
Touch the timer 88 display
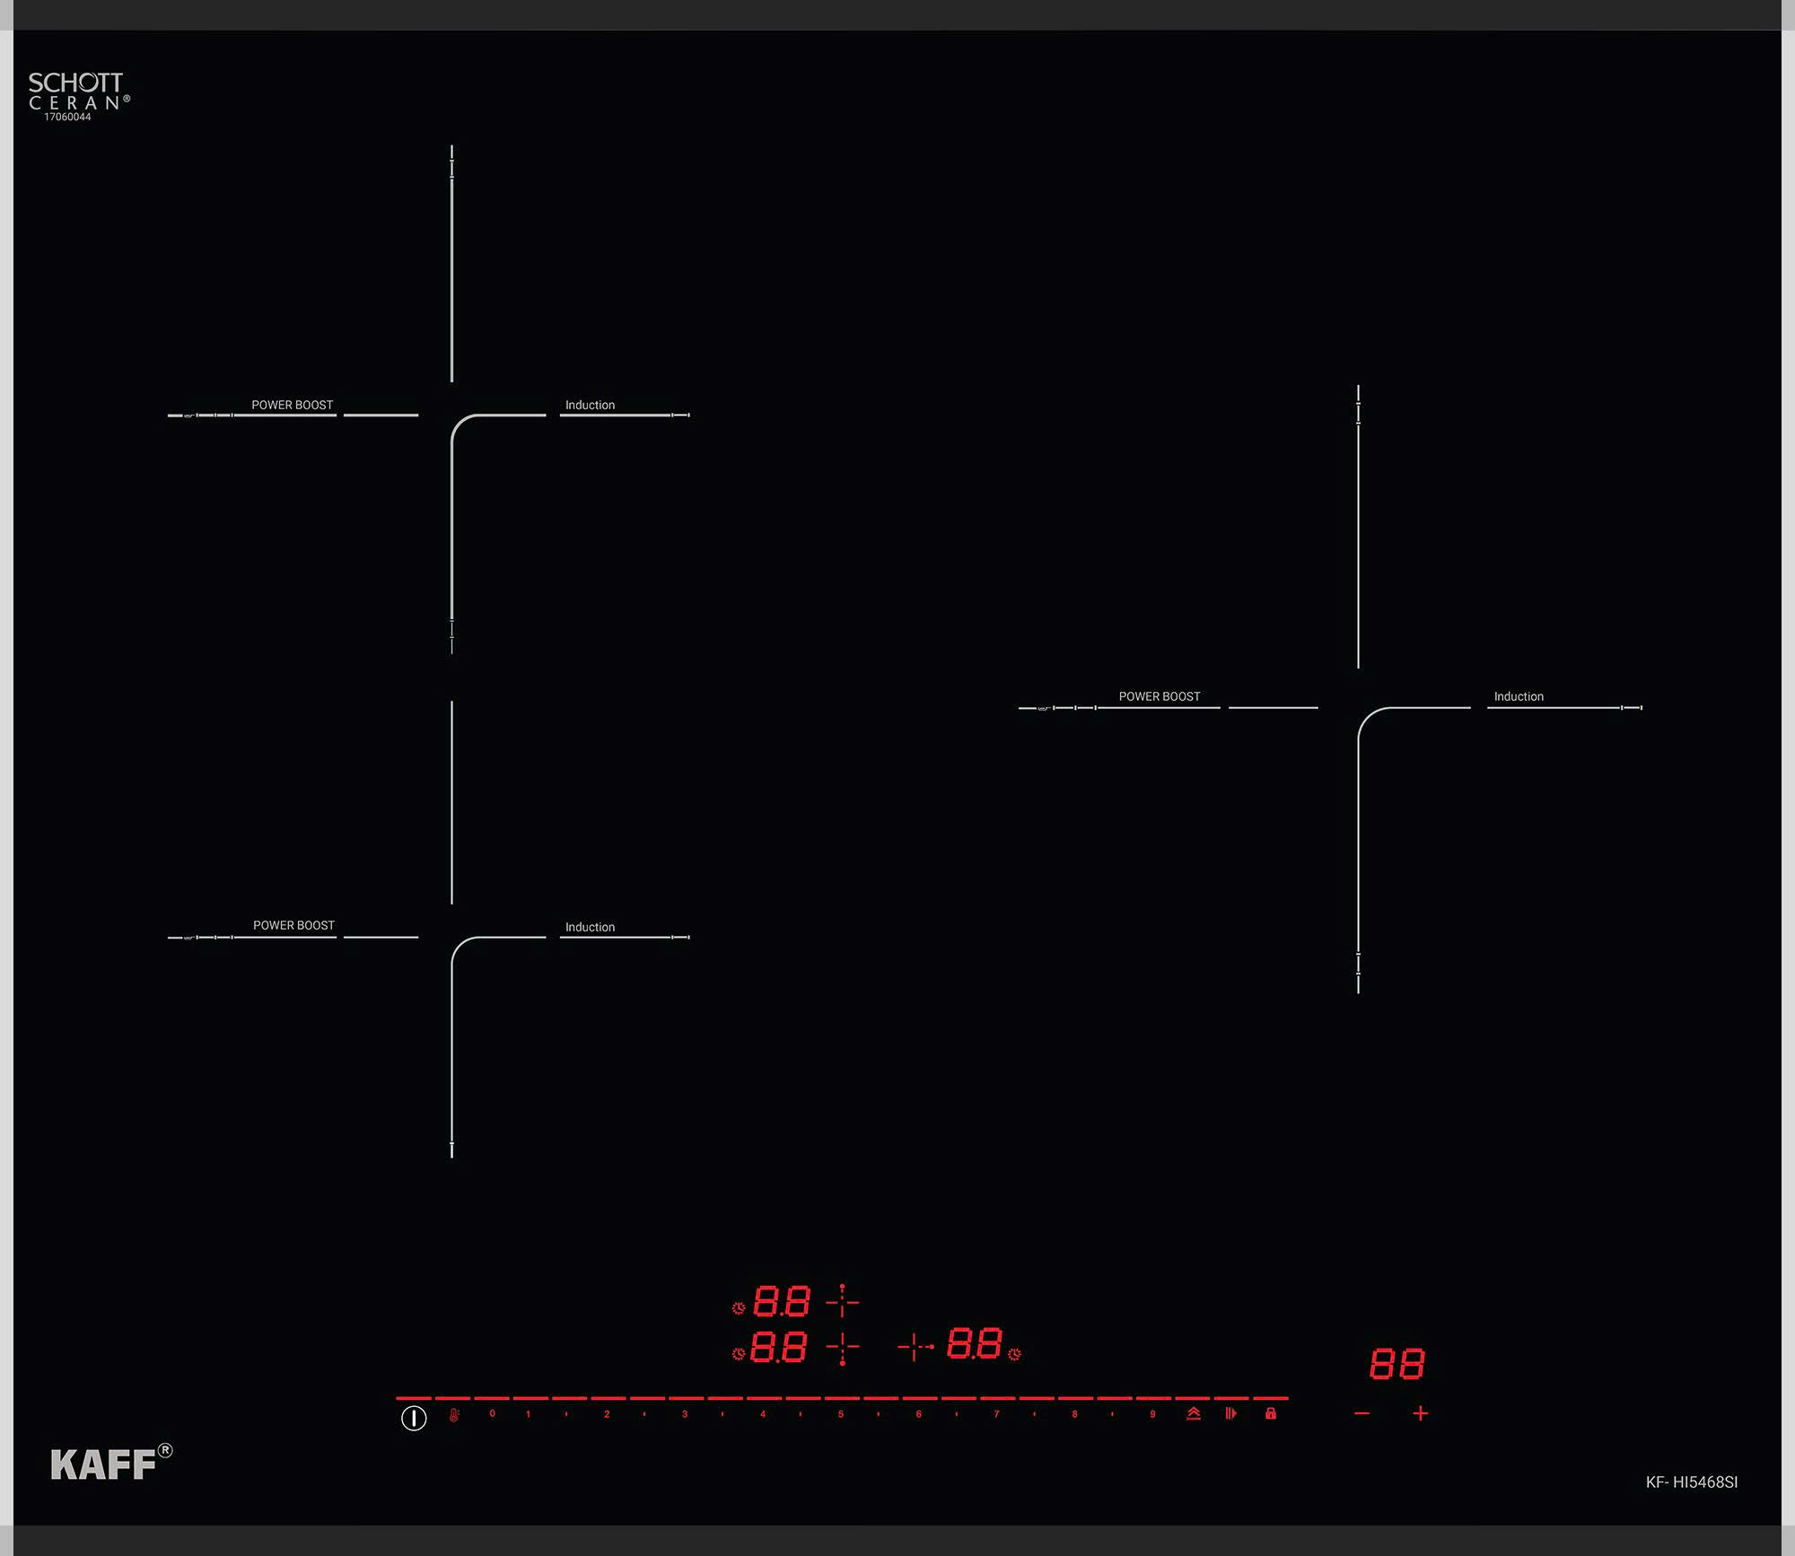pos(1397,1364)
